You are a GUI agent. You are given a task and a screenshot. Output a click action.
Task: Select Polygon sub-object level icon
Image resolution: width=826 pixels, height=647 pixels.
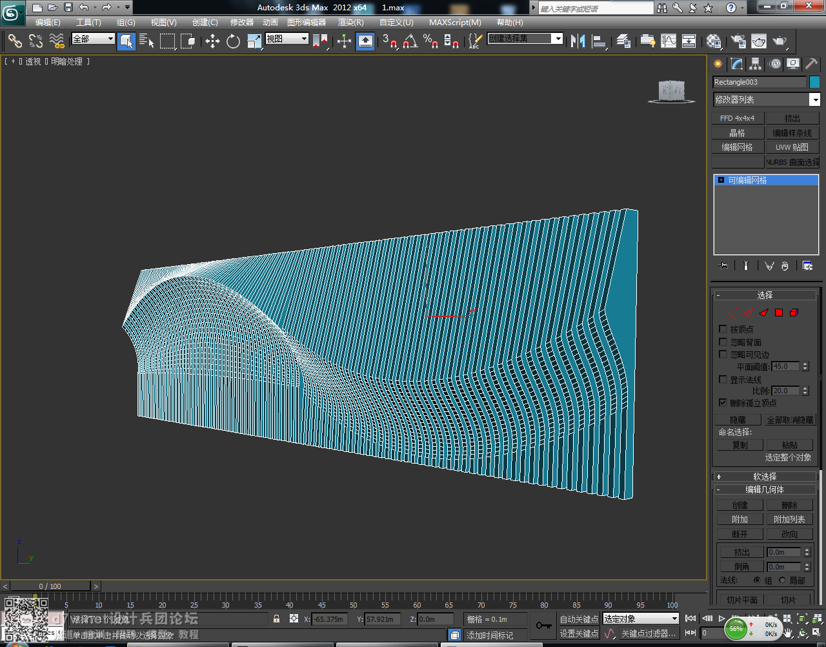point(779,313)
